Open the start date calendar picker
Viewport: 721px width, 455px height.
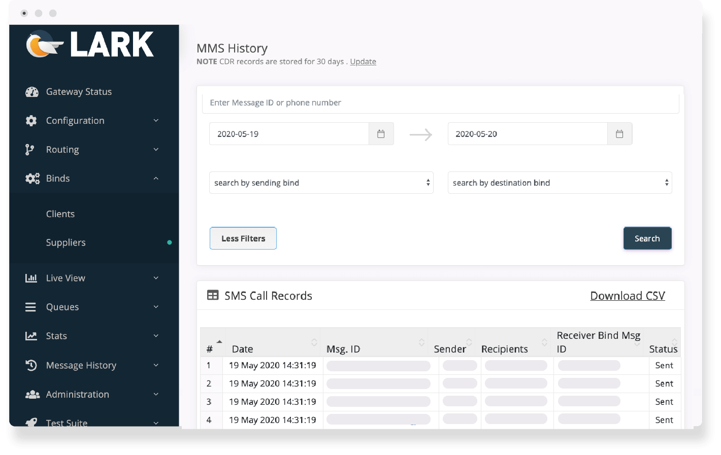[381, 134]
